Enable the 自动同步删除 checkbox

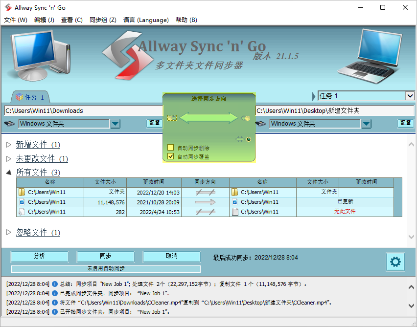(170, 148)
